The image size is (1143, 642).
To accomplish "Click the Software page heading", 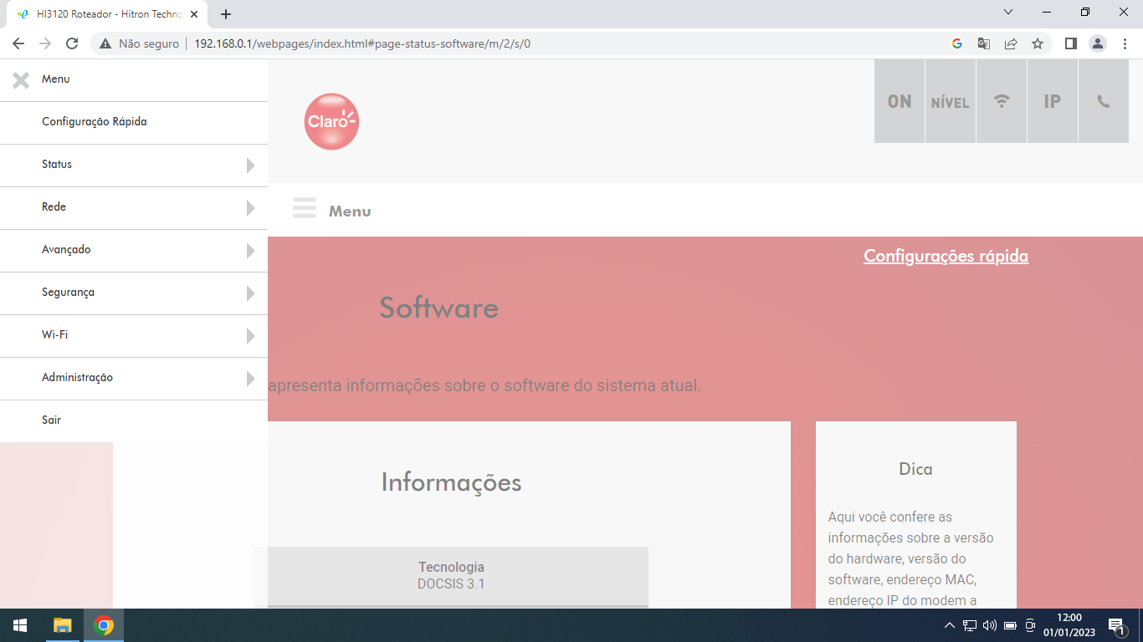I will coord(438,308).
